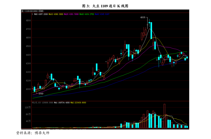
Task: Click the magenta MA20:4381.5000 label
Action: [71, 14]
